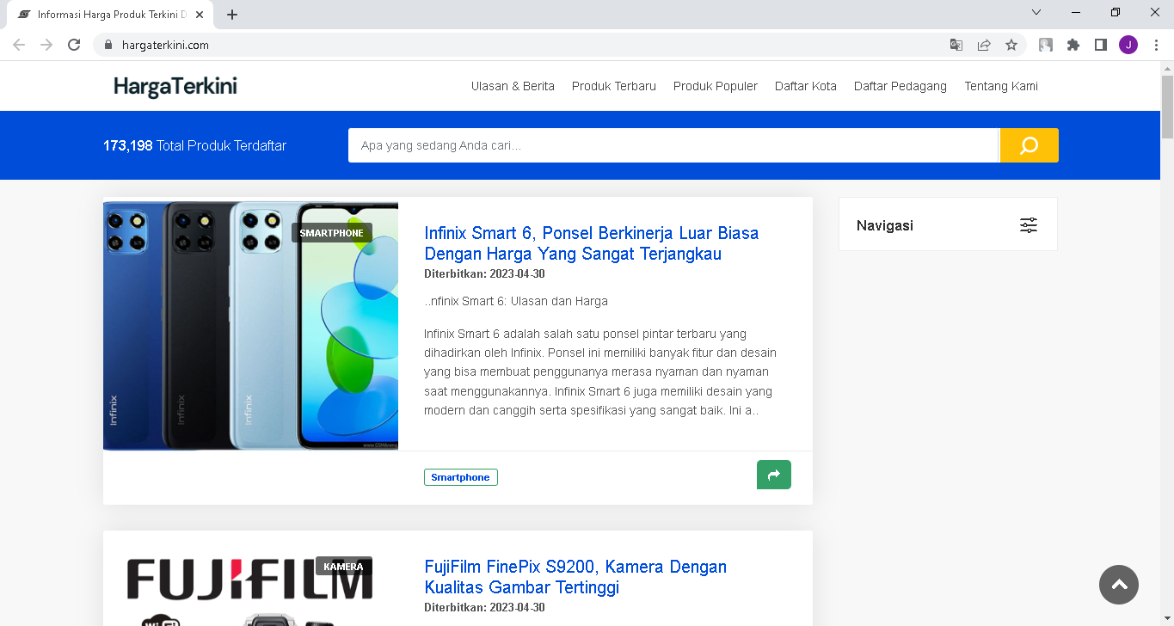Expand the Navigasi panel header
Viewport: 1174px width, 626px height.
click(948, 225)
